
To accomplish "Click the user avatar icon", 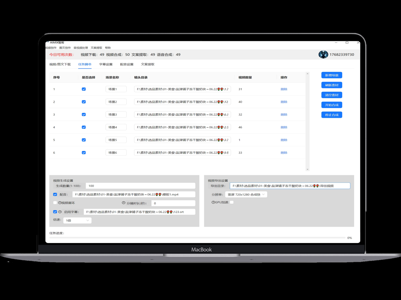I will point(323,55).
